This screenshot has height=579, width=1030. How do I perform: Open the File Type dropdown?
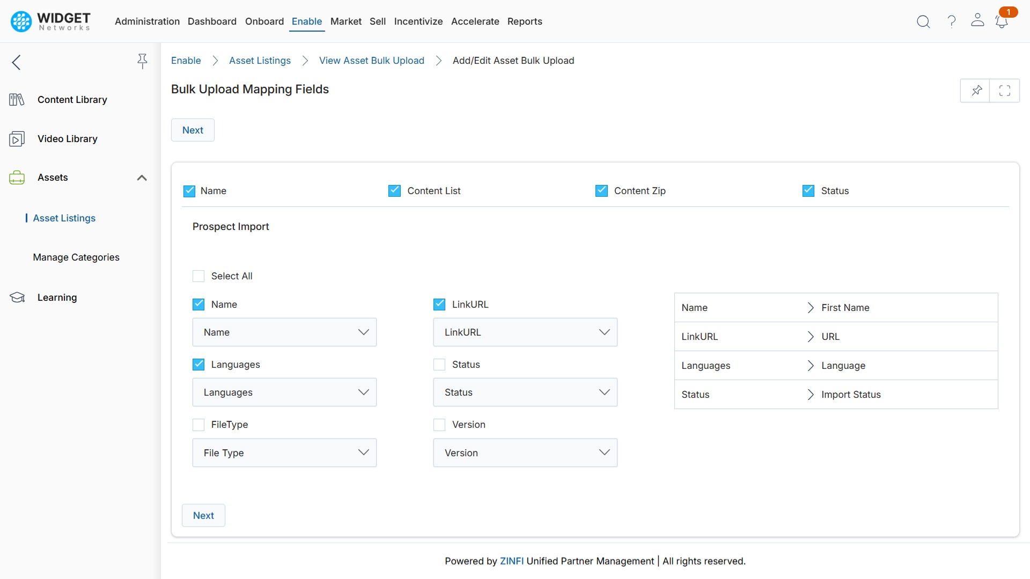pos(284,452)
